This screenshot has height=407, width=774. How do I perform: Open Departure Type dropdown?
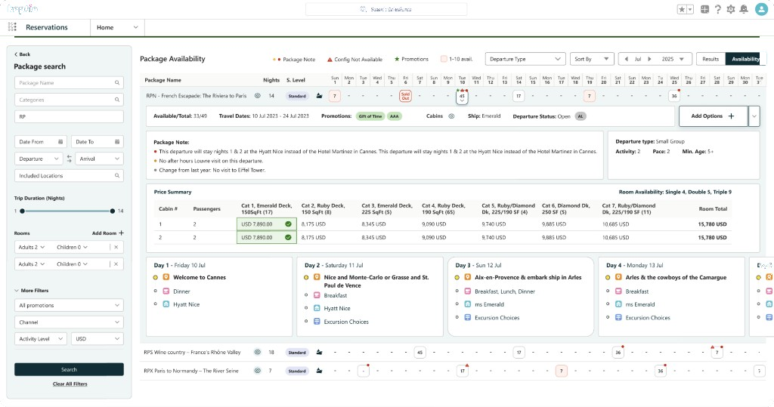pyautogui.click(x=525, y=59)
